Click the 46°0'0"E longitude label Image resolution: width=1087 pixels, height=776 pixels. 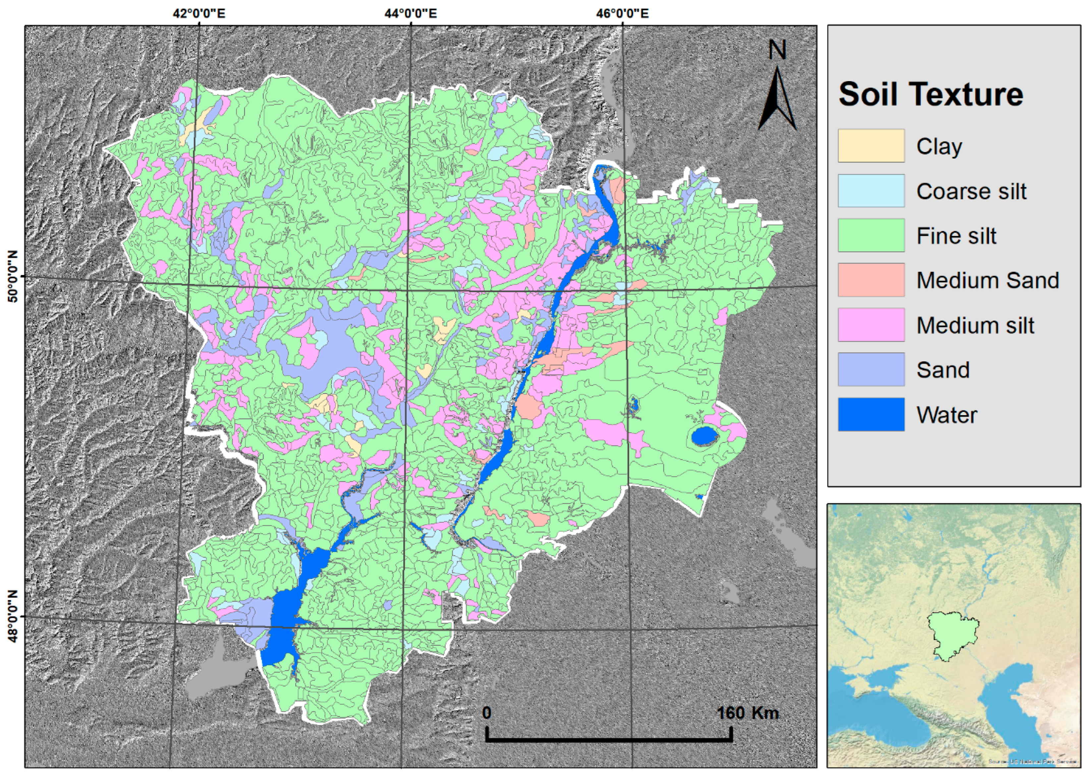pyautogui.click(x=622, y=13)
